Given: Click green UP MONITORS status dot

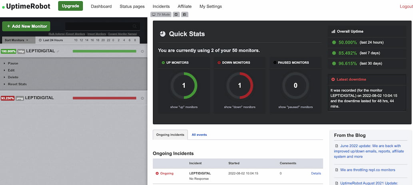Looking at the screenshot, I should tap(163, 63).
